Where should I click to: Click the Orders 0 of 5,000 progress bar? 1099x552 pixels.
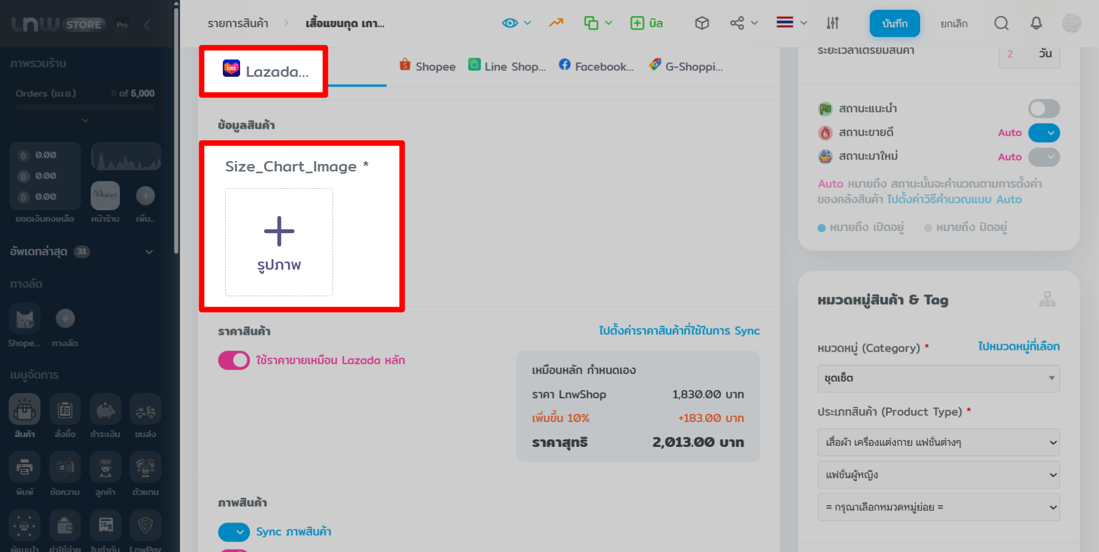[85, 107]
